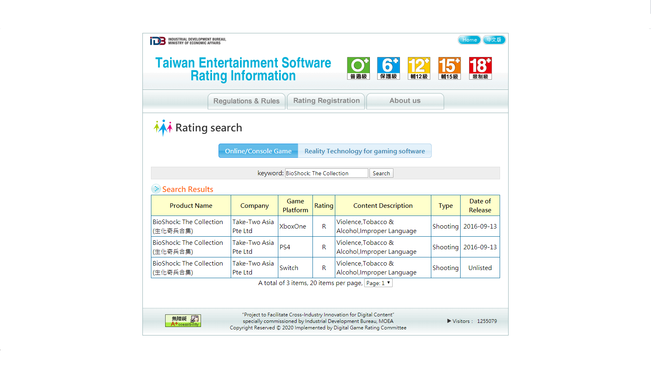Click the 6+ protected rating icon
This screenshot has height=366, width=651.
click(x=389, y=68)
